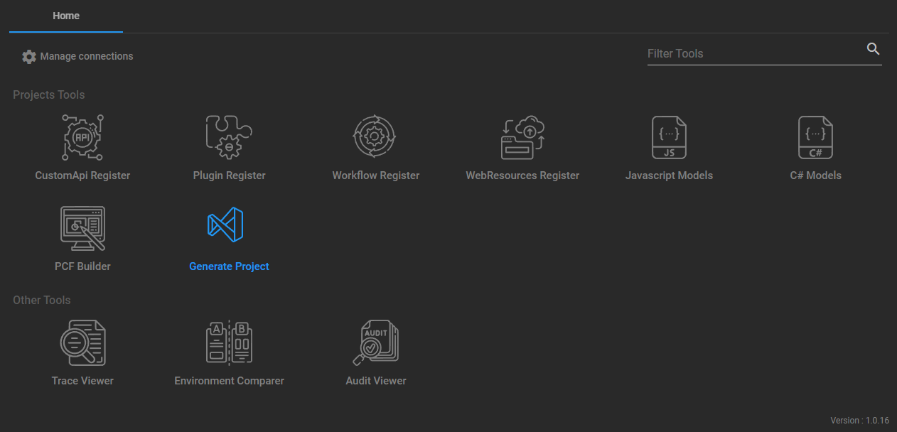This screenshot has height=432, width=897.
Task: Click the Visual Studio Generate Project icon
Action: pos(225,225)
